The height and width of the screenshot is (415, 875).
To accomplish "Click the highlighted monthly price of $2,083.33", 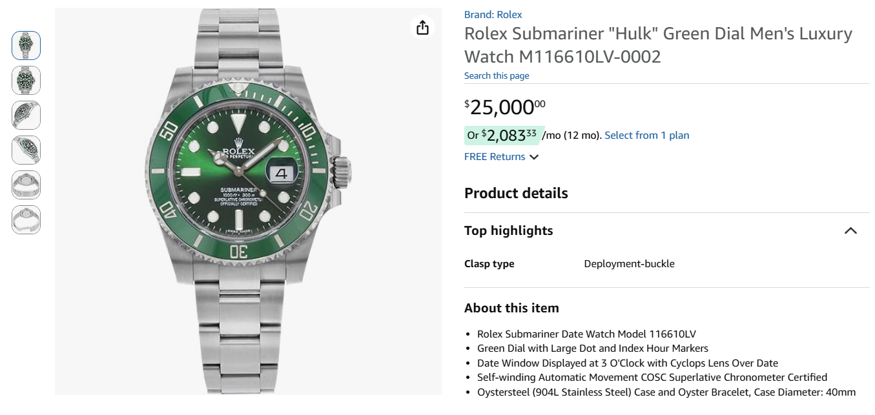I will coord(504,134).
